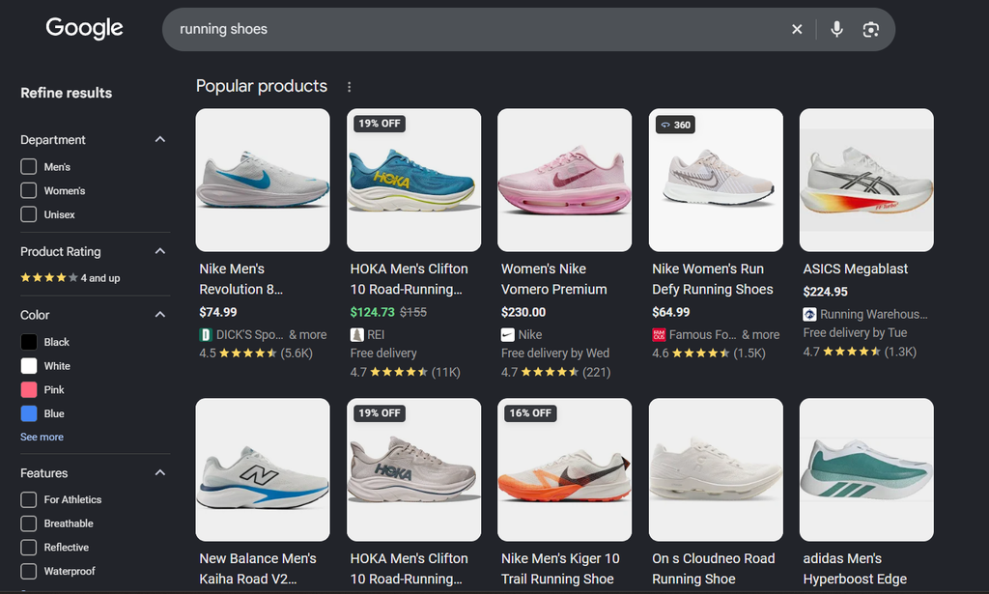Select the Blue color swatch
The image size is (989, 594).
28,413
